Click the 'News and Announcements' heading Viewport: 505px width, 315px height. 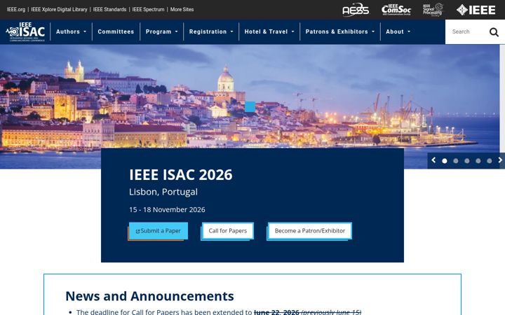pos(150,296)
